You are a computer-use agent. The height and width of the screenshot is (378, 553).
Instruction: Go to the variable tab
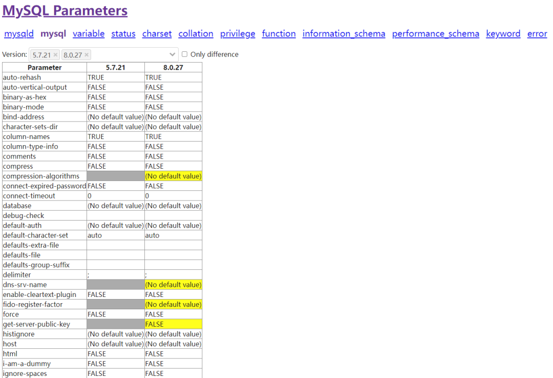[x=89, y=33]
